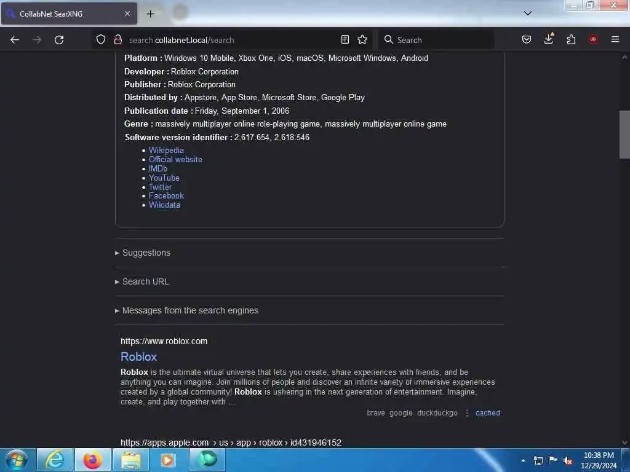
Task: Open the Action Center flag icon
Action: click(x=553, y=460)
